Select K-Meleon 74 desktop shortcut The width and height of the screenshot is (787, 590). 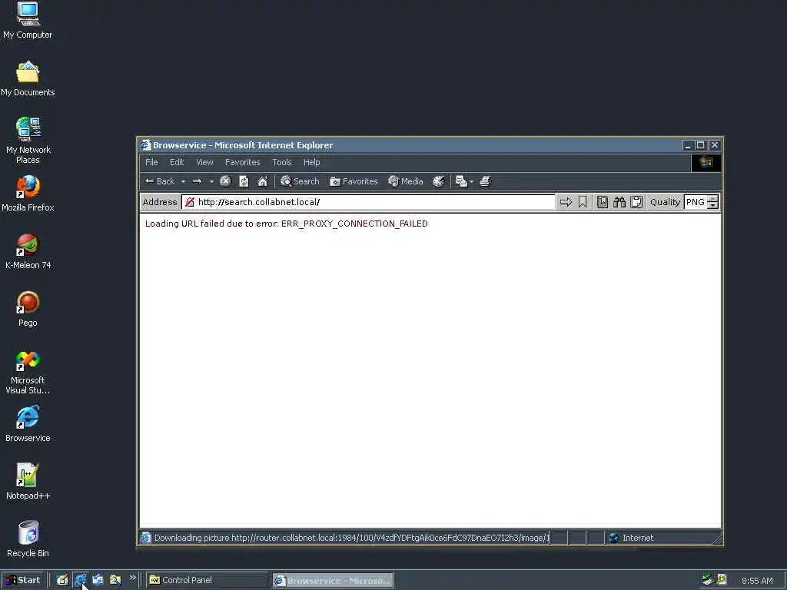[x=28, y=251]
